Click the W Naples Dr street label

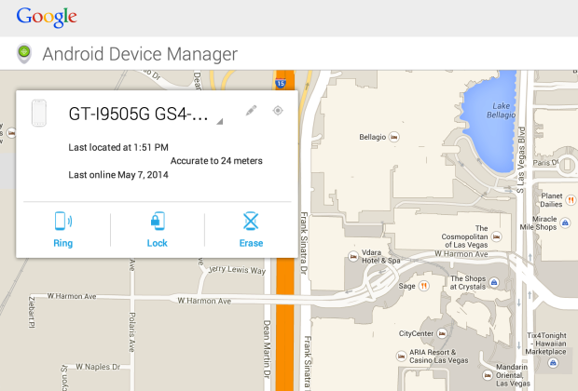[98, 367]
